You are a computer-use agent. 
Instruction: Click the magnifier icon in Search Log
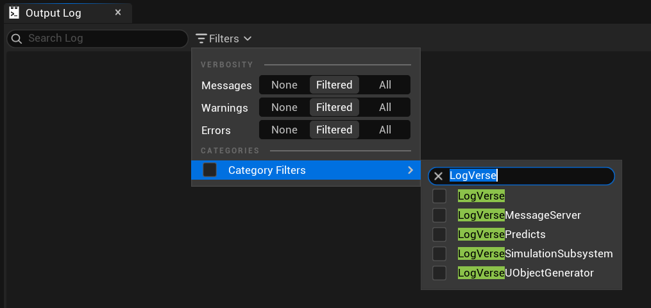tap(17, 38)
